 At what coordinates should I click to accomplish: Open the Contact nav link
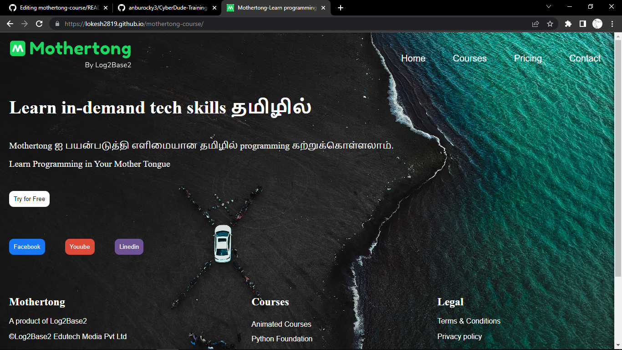point(585,58)
